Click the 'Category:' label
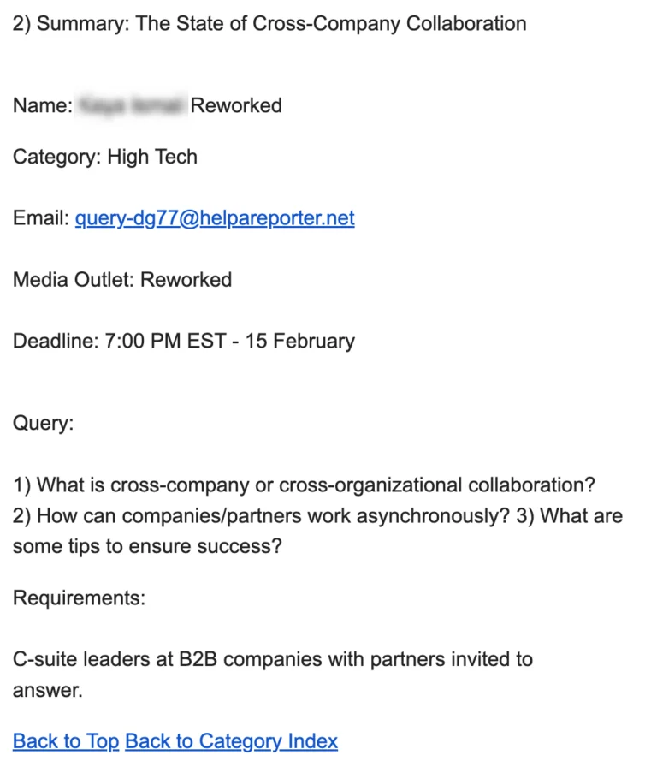Screen dimensions: 657x779 pyautogui.click(x=56, y=157)
